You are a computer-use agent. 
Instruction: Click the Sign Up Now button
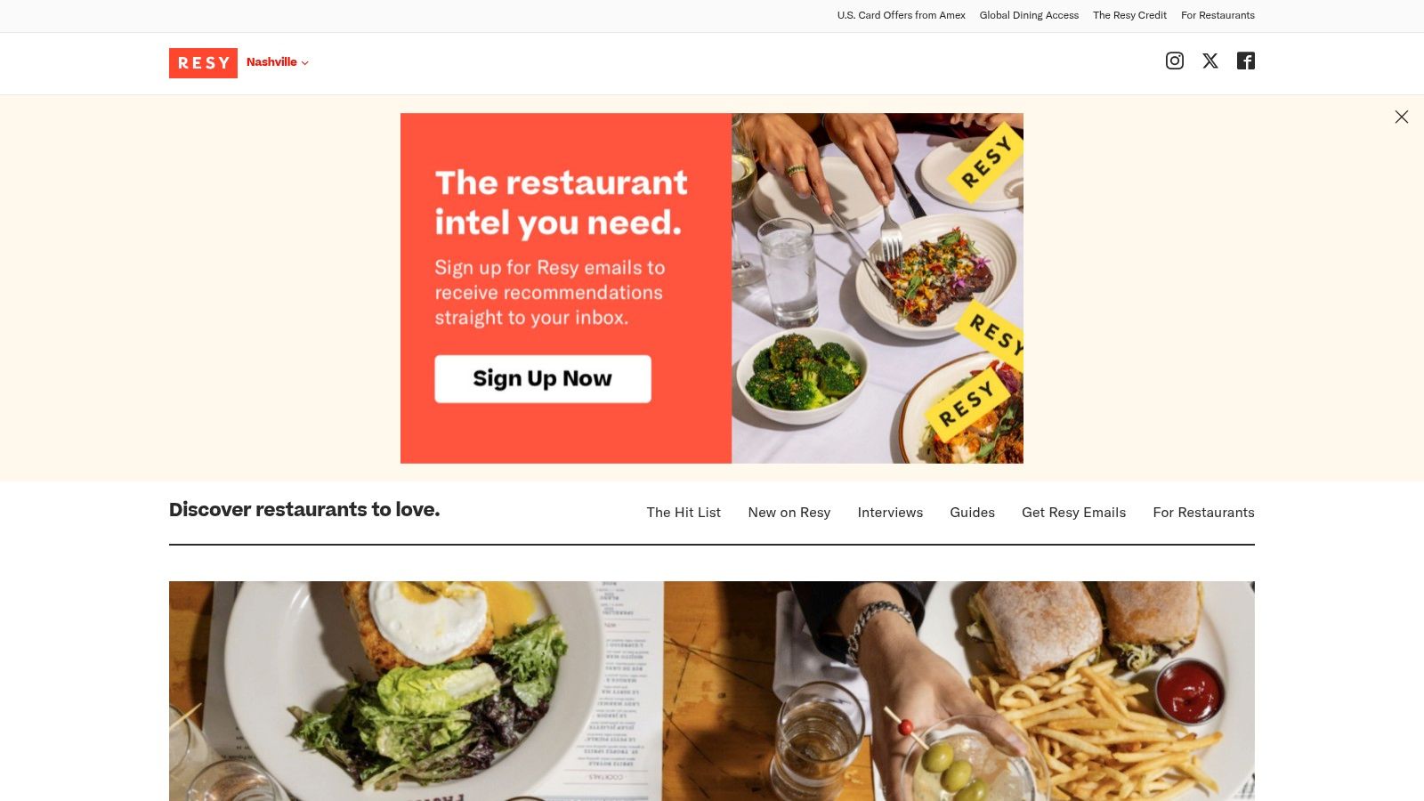543,379
